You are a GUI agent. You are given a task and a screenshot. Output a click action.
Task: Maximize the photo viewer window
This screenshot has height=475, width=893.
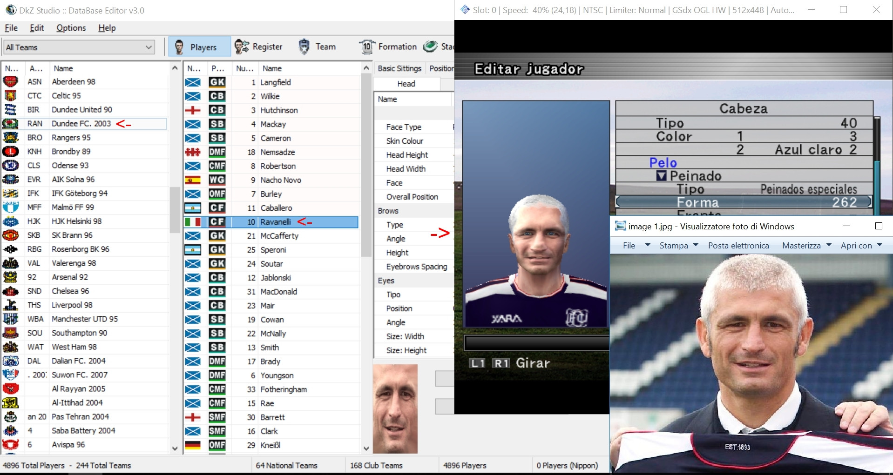pos(879,226)
